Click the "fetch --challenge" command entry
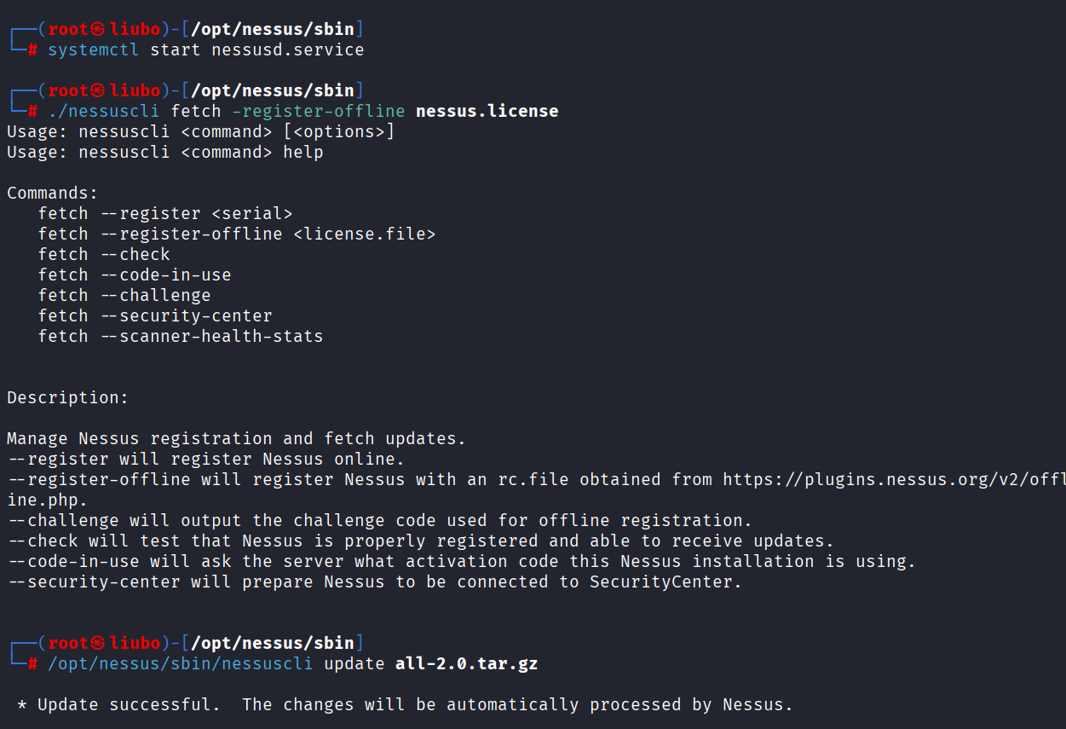This screenshot has height=729, width=1066. coord(124,296)
